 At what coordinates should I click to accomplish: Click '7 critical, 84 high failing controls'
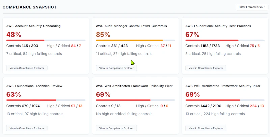(x=34, y=54)
